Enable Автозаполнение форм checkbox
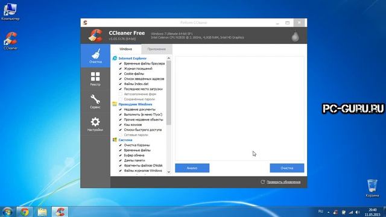 (x=121, y=94)
